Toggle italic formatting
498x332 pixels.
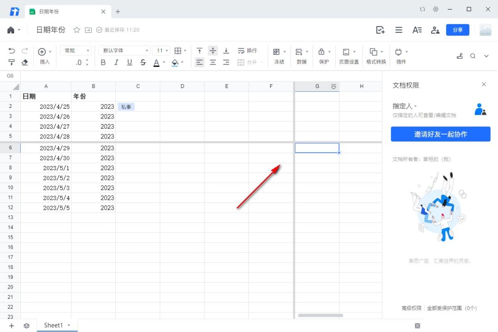click(x=116, y=62)
